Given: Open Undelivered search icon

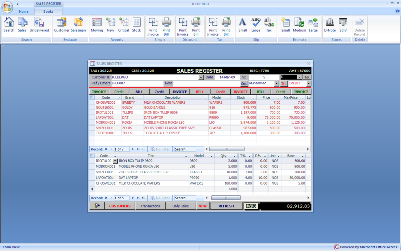Looking at the screenshot, I should point(39,25).
